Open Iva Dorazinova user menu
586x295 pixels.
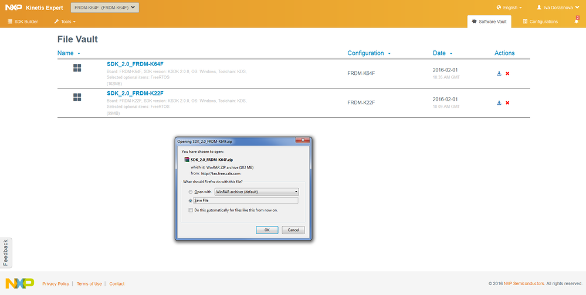coord(558,8)
